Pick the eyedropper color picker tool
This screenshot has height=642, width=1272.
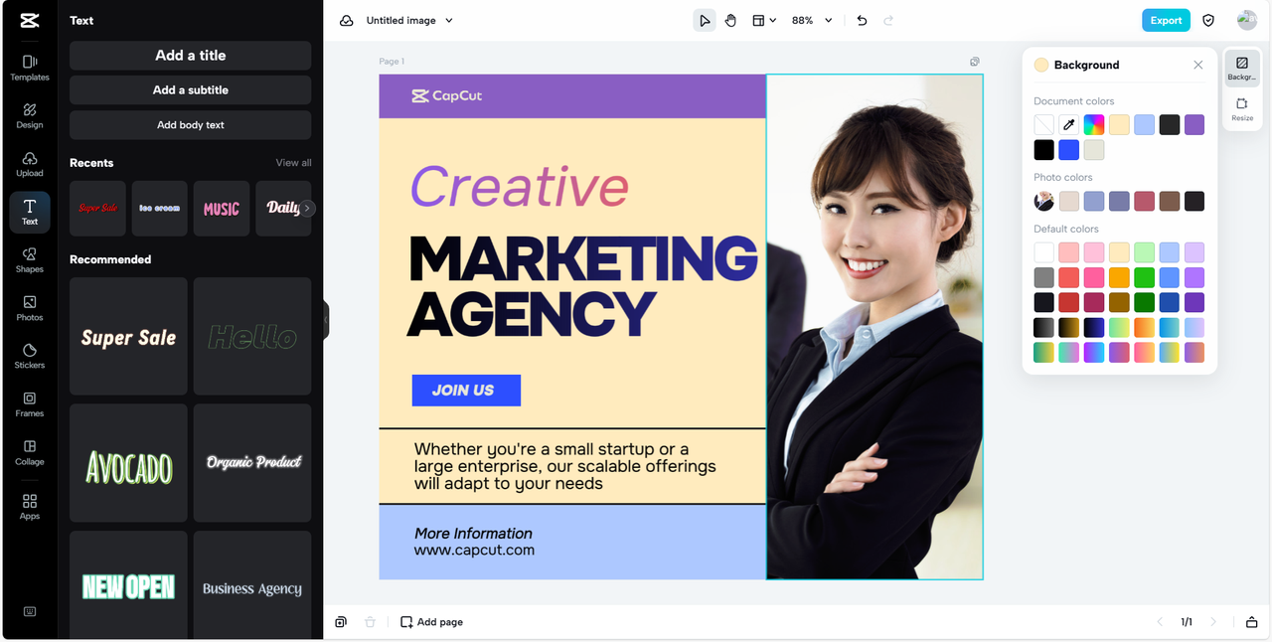[x=1068, y=124]
